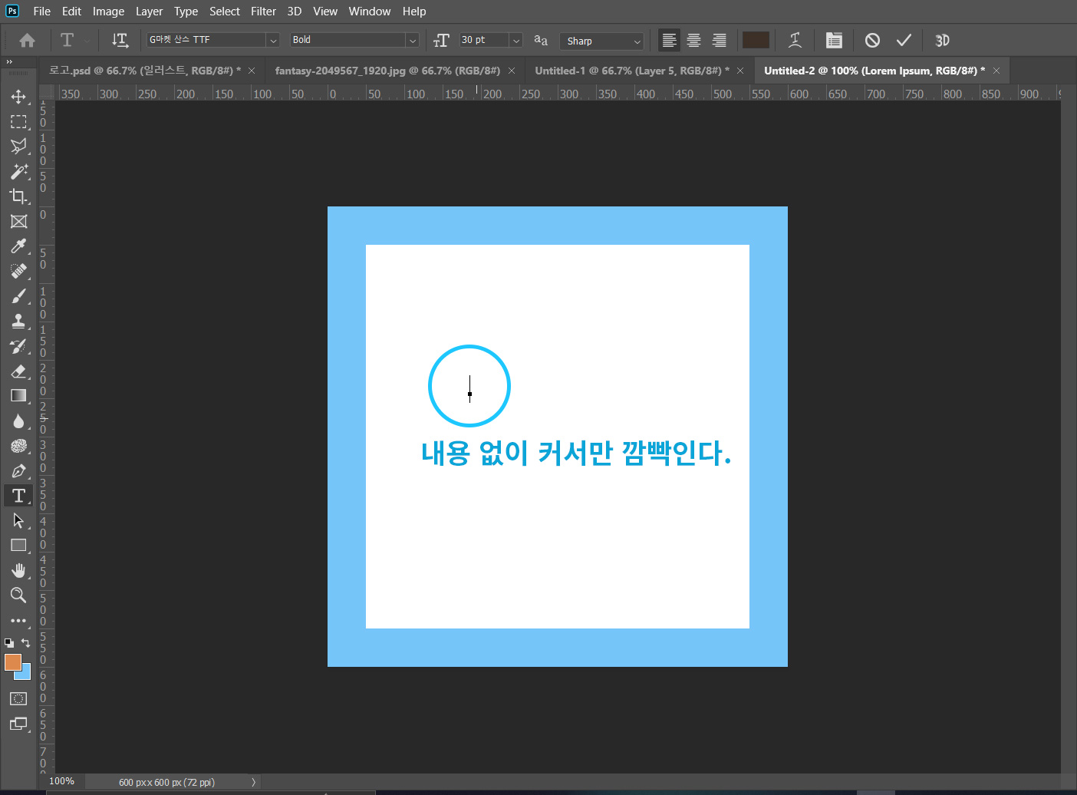
Task: Select the Magic Wand tool
Action: point(18,172)
